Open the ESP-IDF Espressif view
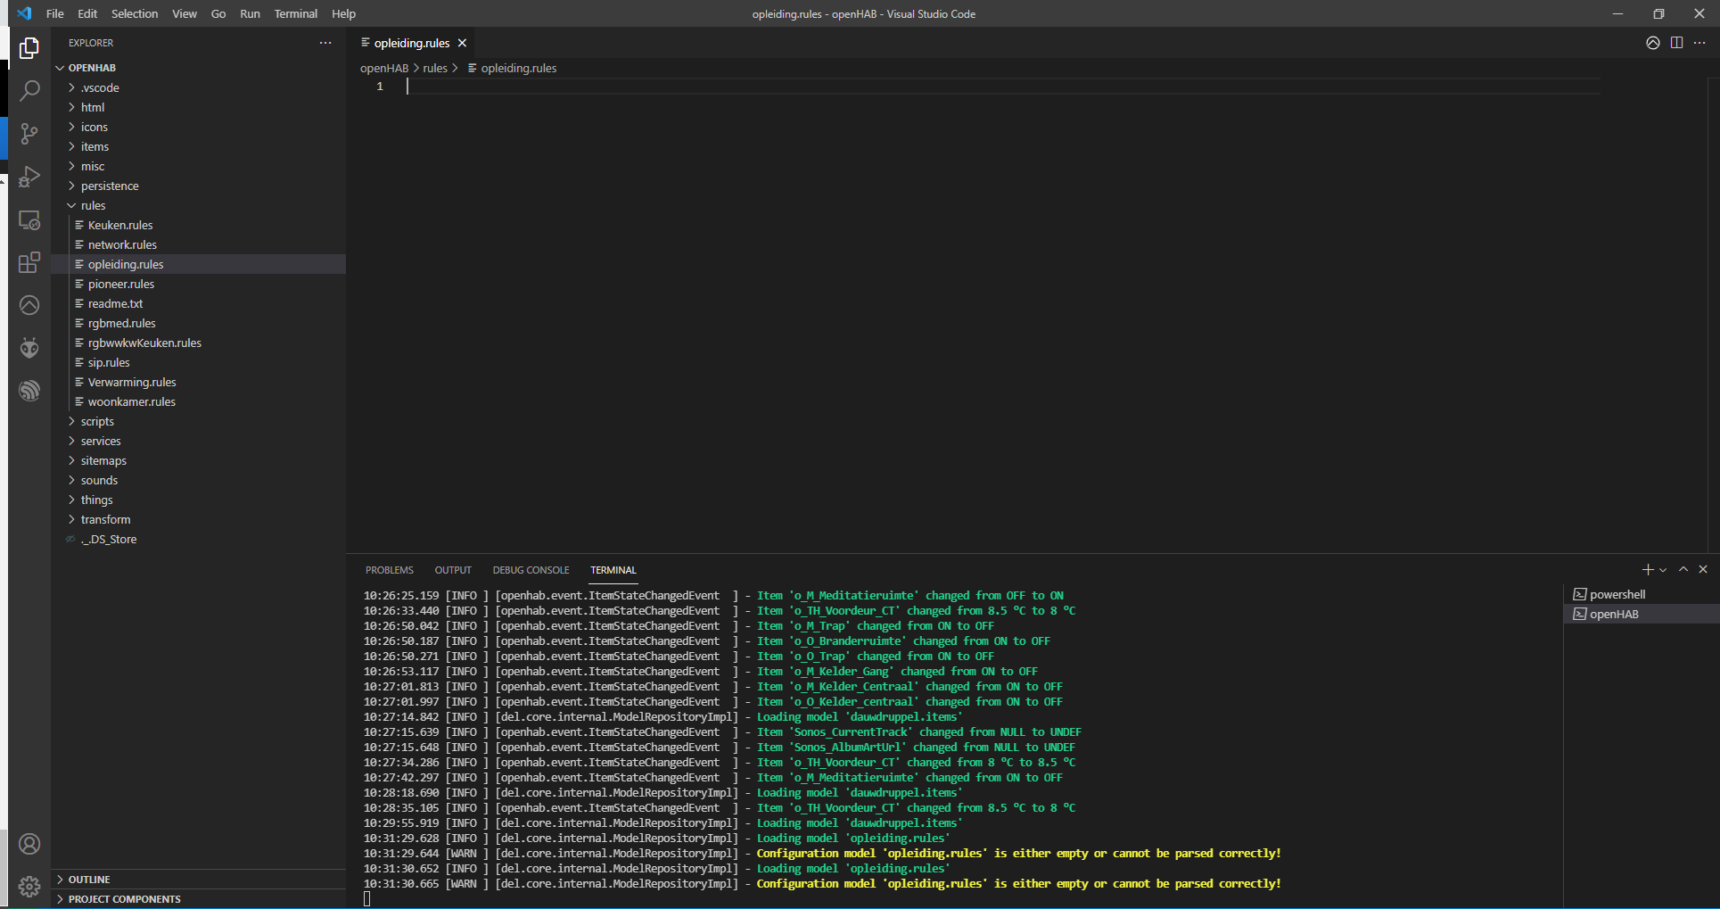This screenshot has width=1720, height=909. [x=29, y=391]
